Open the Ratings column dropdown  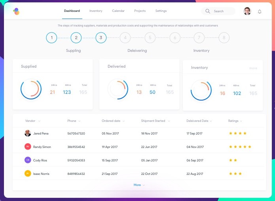click(241, 121)
